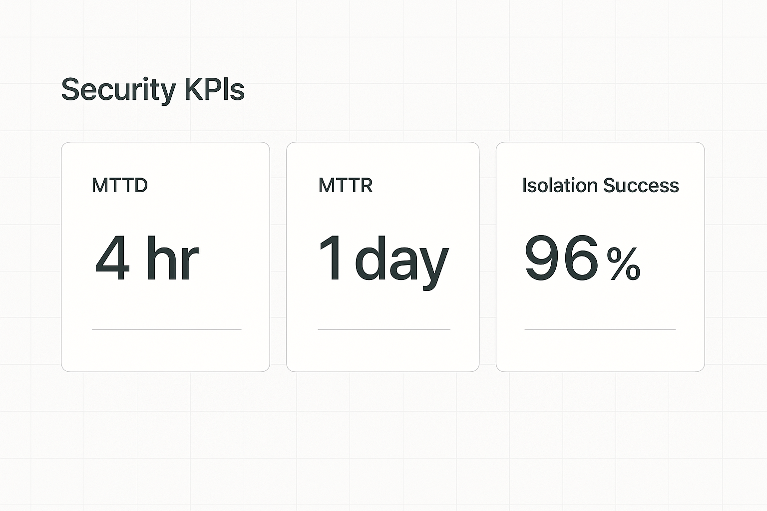This screenshot has width=767, height=511.
Task: Click empty grid background below the cards
Action: [383, 439]
